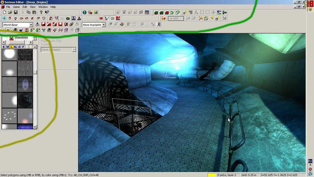
Task: Click the grid icon in toolbar
Action: coord(112,19)
